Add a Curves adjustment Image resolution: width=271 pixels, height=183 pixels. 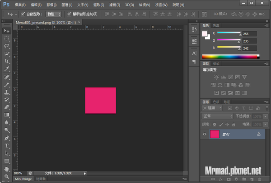point(230,77)
